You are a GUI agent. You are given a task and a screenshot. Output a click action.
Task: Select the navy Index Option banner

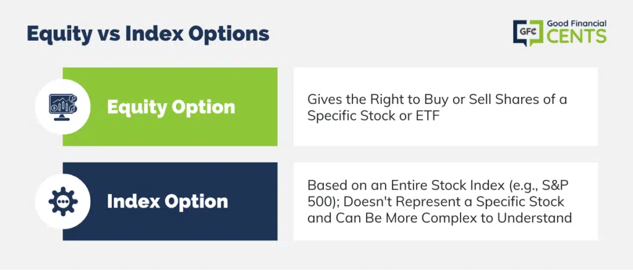point(170,201)
